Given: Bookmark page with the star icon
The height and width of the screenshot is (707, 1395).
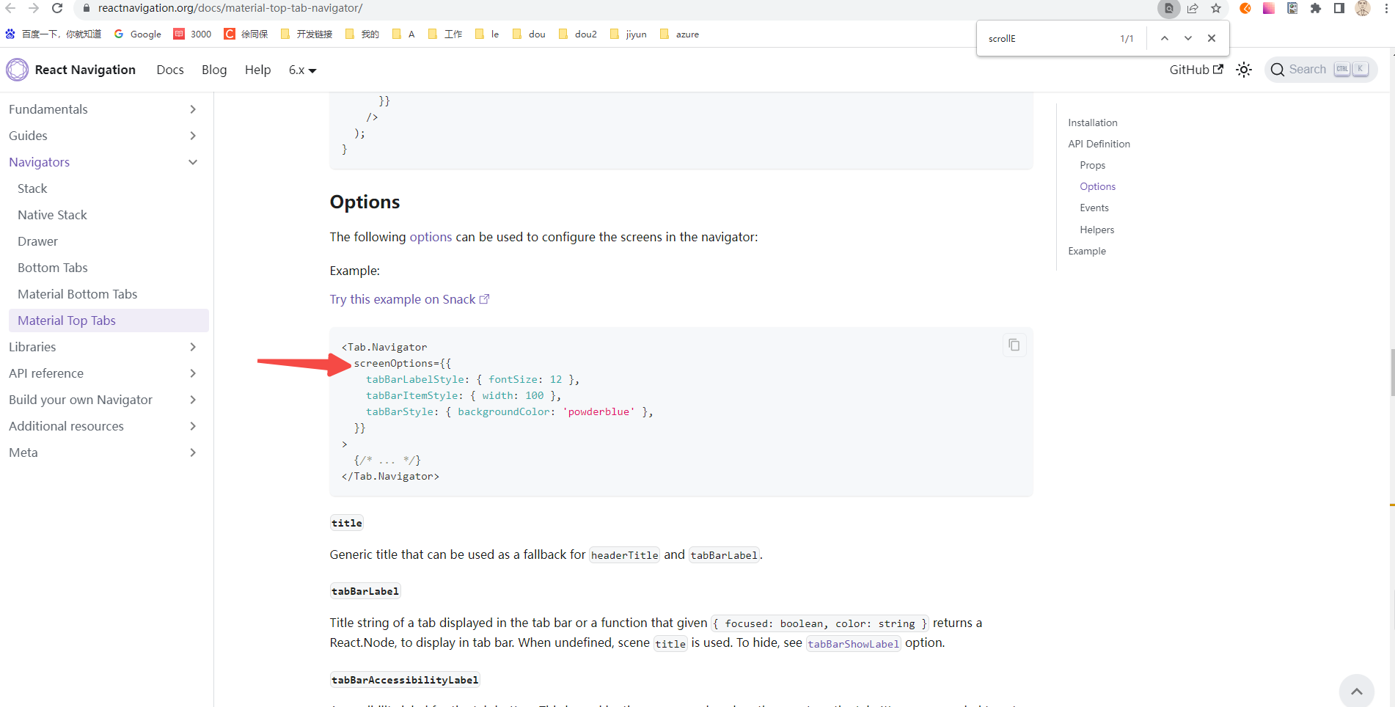Looking at the screenshot, I should pos(1216,8).
